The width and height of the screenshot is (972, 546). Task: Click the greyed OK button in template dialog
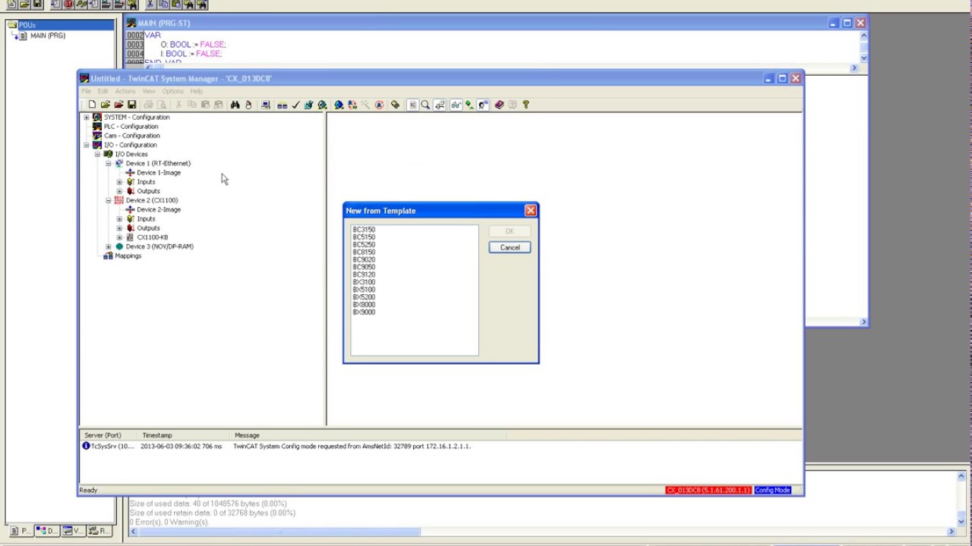point(510,231)
